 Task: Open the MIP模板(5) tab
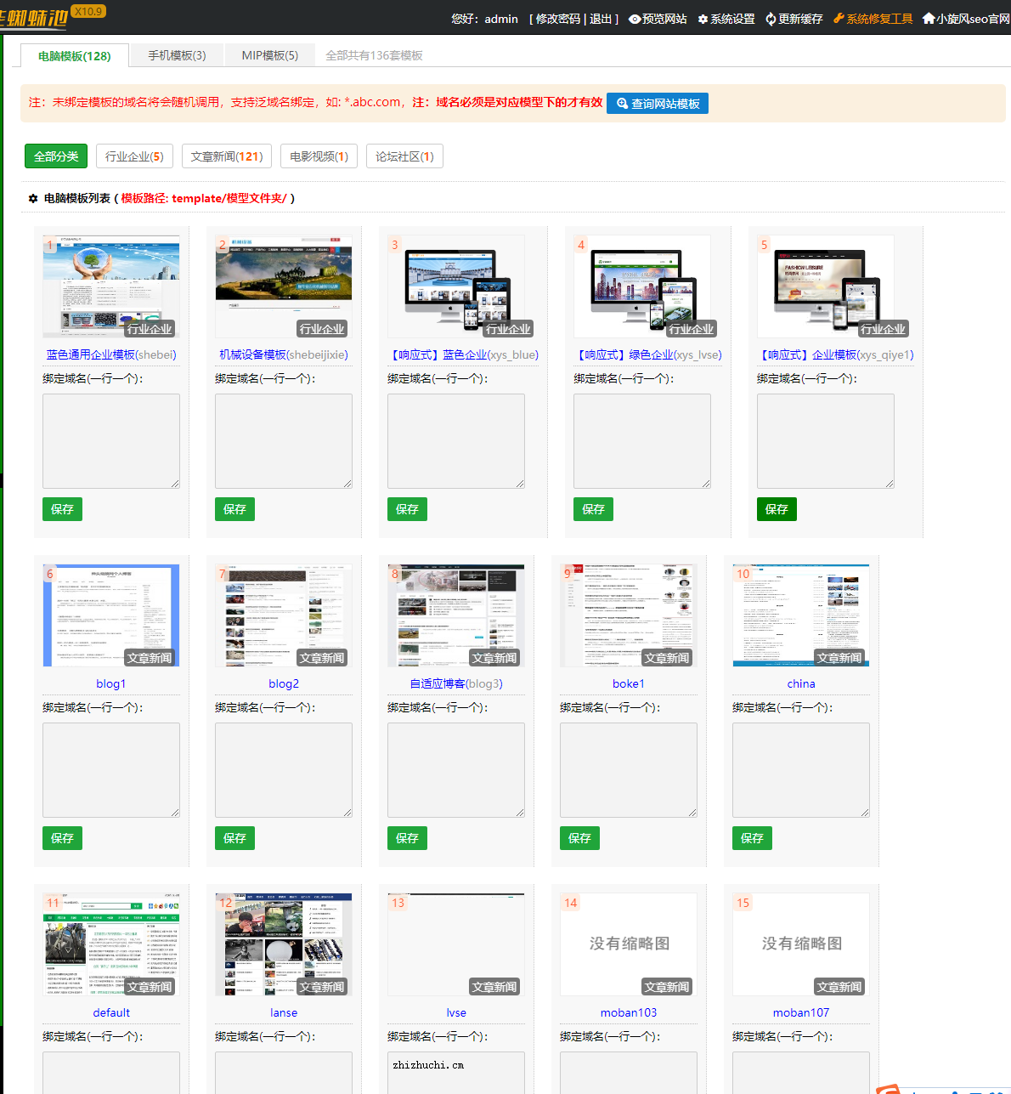[269, 55]
